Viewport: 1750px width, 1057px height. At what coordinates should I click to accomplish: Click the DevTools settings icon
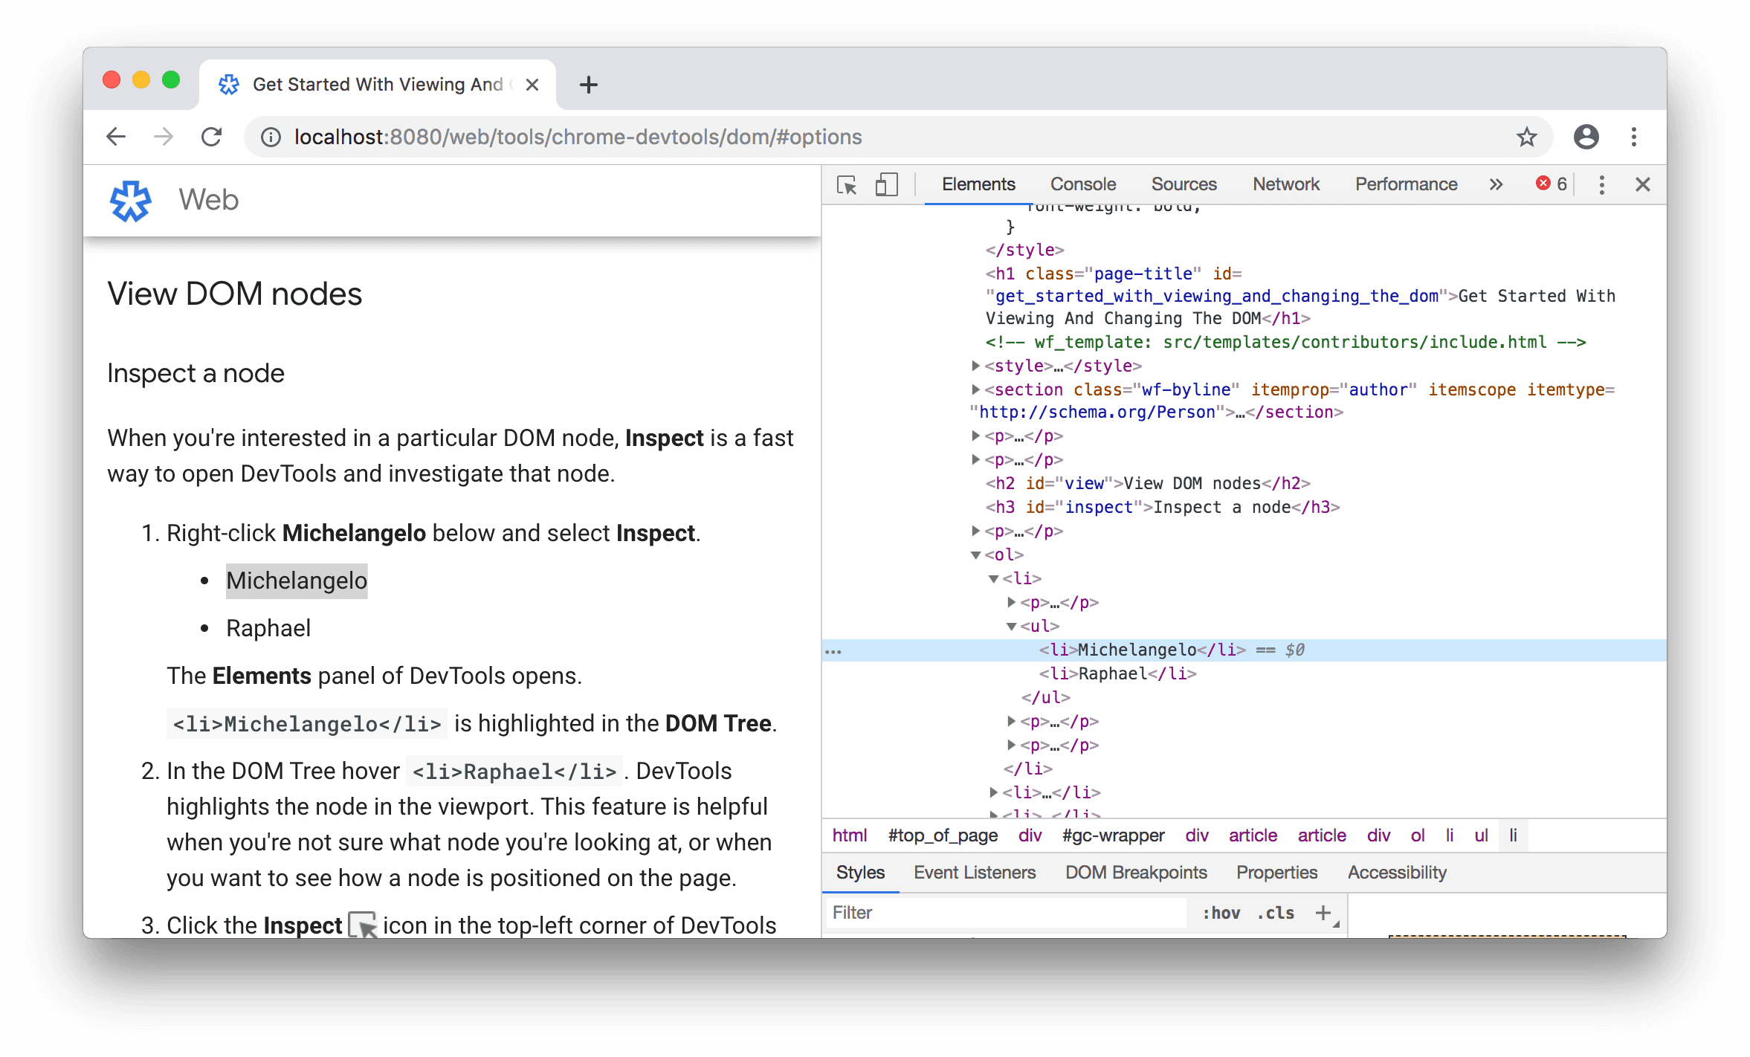[1600, 184]
